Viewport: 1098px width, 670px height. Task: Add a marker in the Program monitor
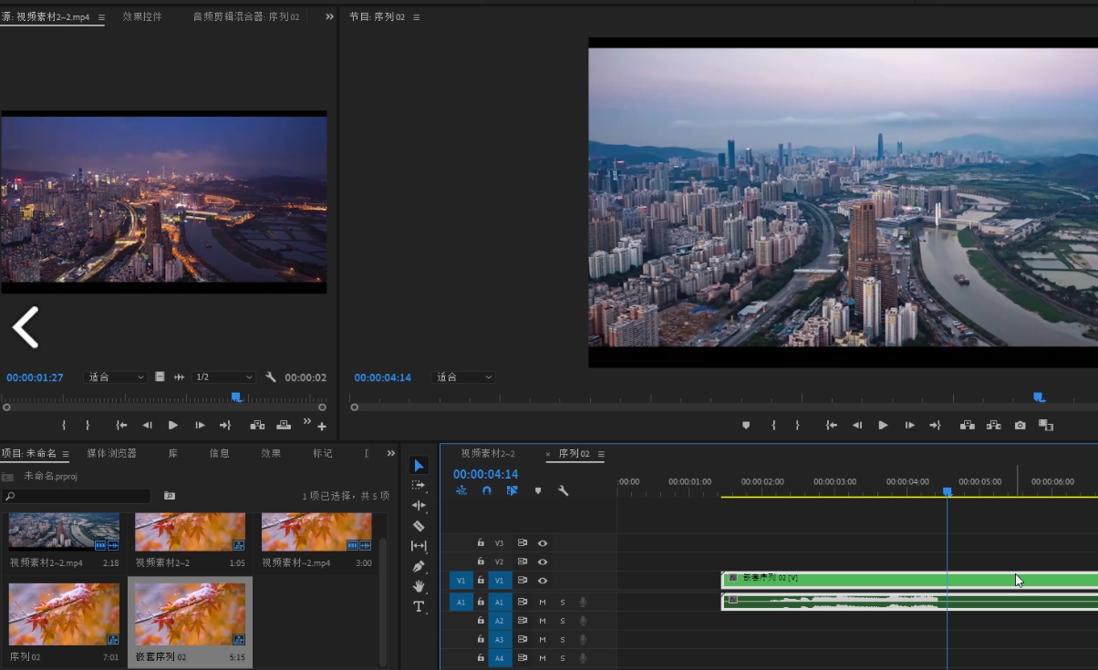point(746,425)
